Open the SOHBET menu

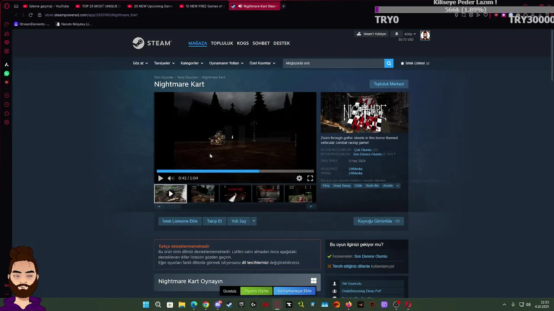[x=261, y=43]
